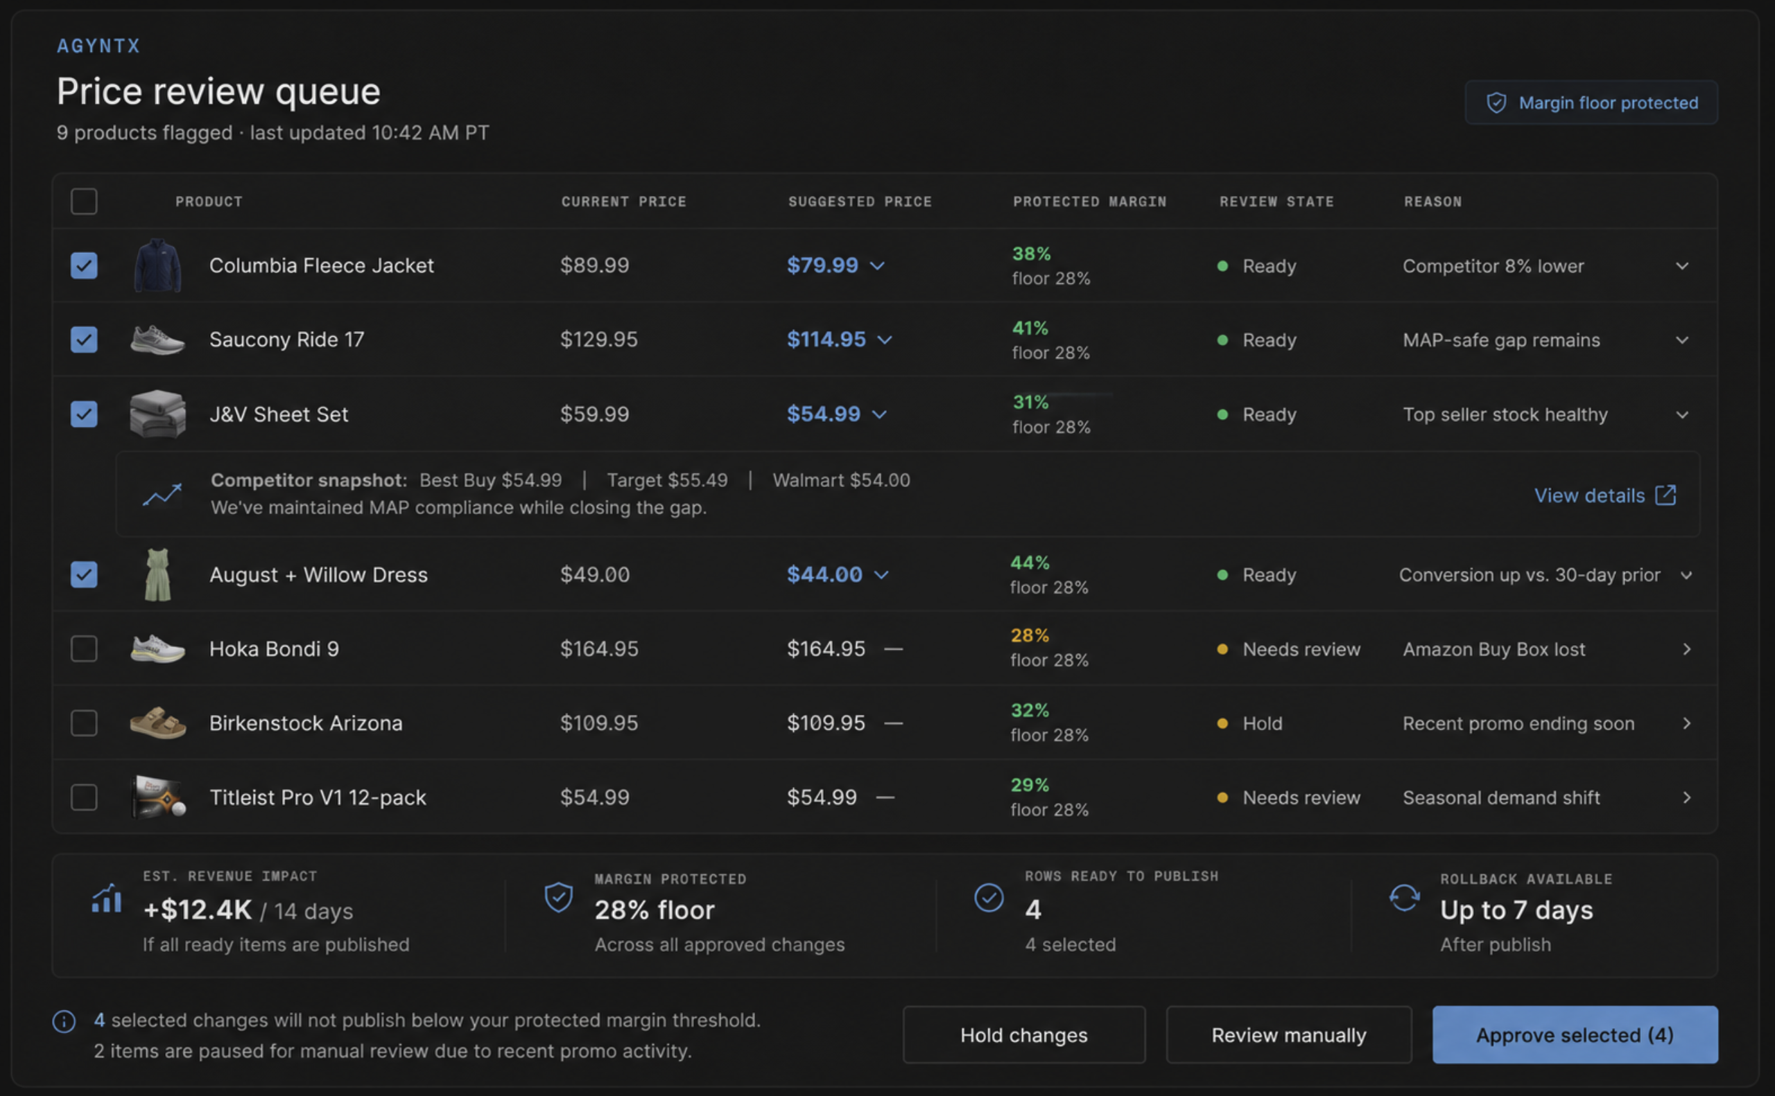Click the Hoka Bondi 9 product name
Image resolution: width=1775 pixels, height=1096 pixels.
(274, 648)
